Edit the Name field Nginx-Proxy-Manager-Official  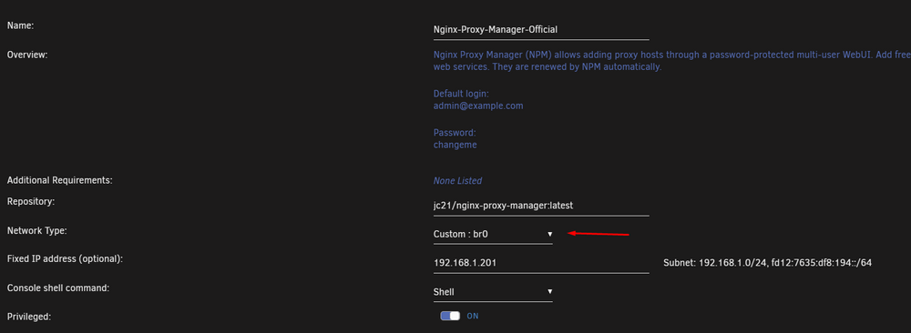[541, 29]
